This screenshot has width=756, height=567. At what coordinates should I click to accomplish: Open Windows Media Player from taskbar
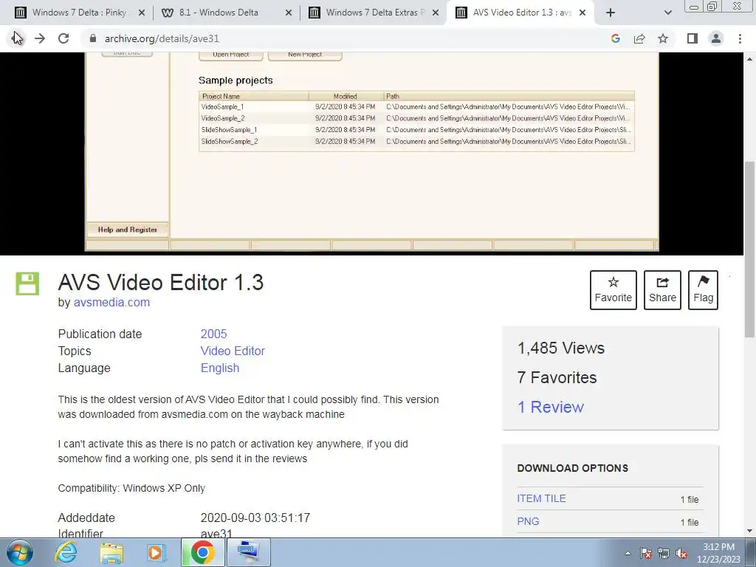(x=157, y=552)
